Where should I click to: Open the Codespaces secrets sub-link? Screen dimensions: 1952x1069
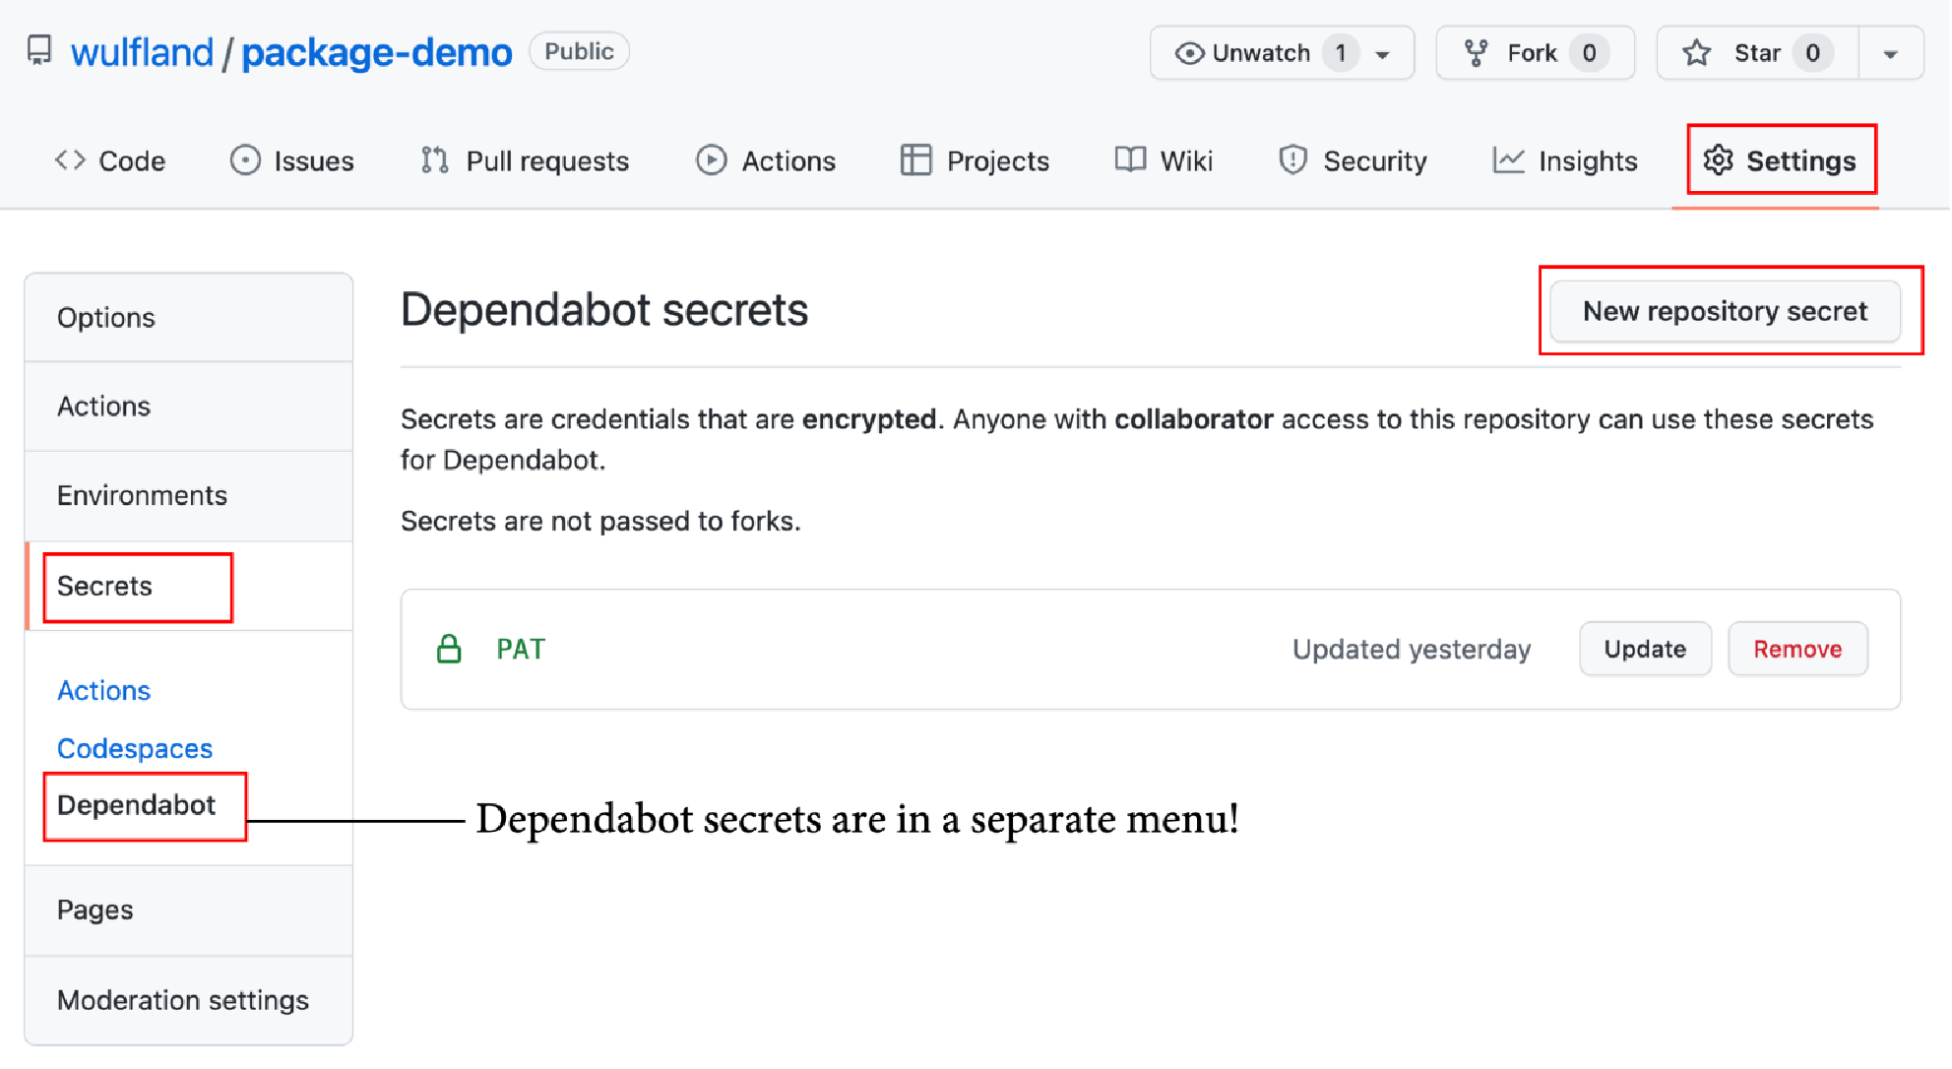pos(135,749)
